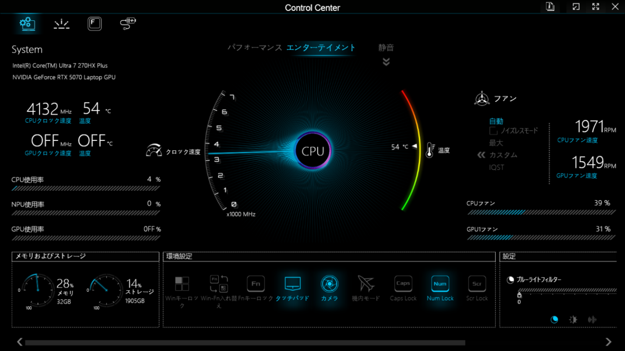This screenshot has height=351, width=625.
Task: Open the Flexikey keyboard tab icon
Action: 94,23
